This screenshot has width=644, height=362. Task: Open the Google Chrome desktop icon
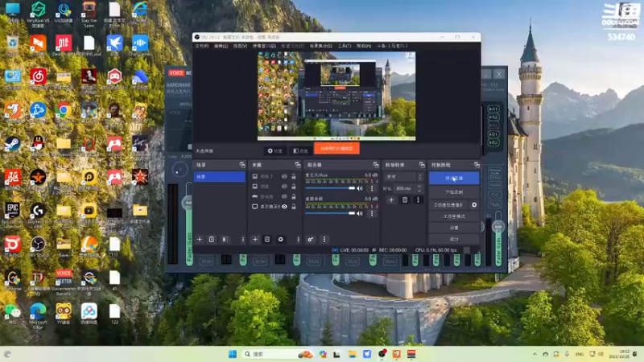[x=64, y=113]
